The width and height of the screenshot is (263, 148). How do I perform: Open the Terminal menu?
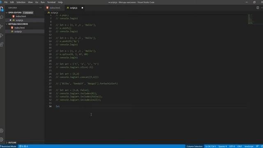click(x=51, y=2)
